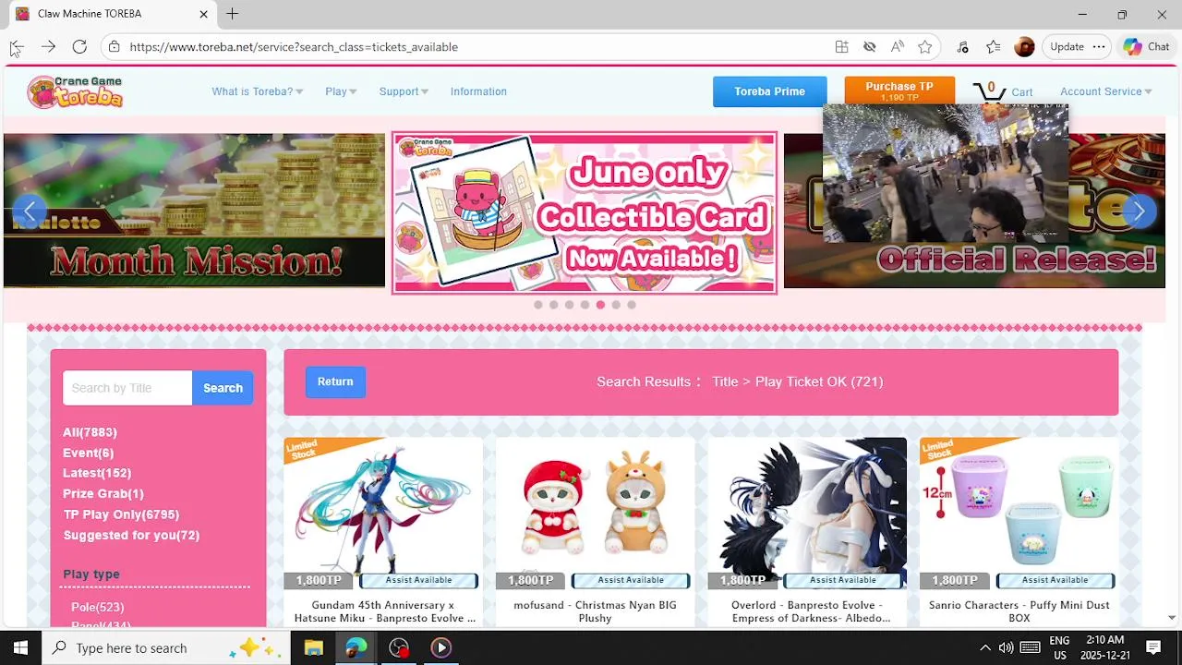Click the Return button
The image size is (1182, 665).
point(335,381)
